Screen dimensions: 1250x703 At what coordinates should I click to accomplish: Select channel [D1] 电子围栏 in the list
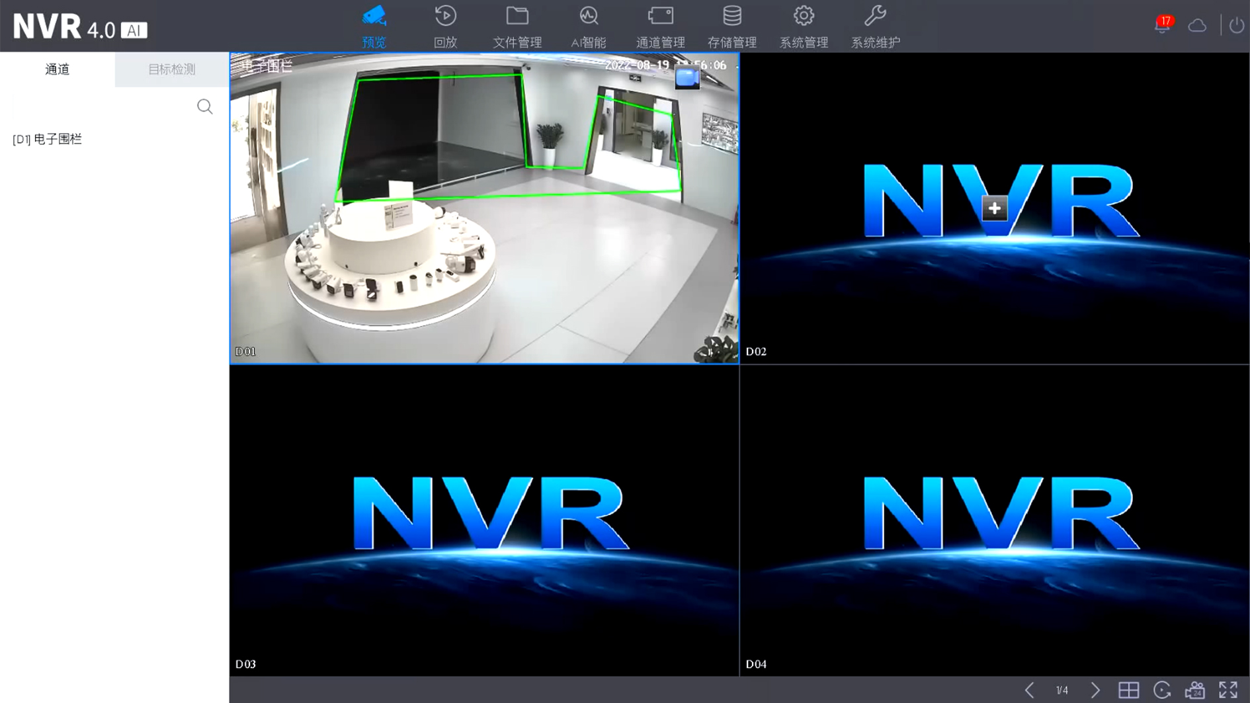[48, 139]
